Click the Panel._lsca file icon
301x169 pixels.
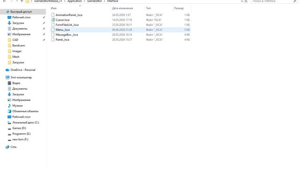click(53, 39)
